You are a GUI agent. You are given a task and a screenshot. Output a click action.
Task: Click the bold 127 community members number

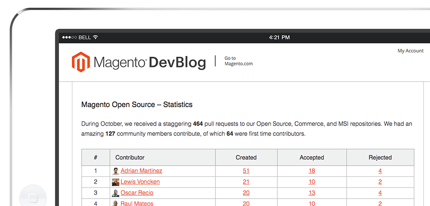(110, 134)
